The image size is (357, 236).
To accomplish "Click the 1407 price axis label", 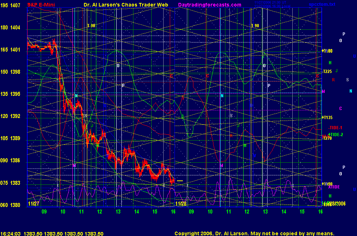I will pos(15,5).
